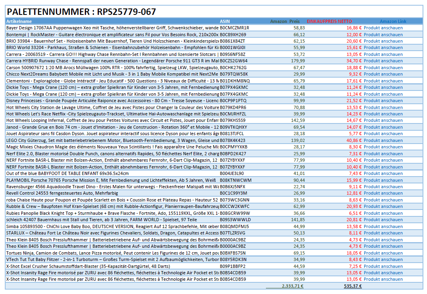Screen dimensions: 427x294
Task: Click the red 'EINKAUFPREIS NETTO' header
Action: click(329, 21)
